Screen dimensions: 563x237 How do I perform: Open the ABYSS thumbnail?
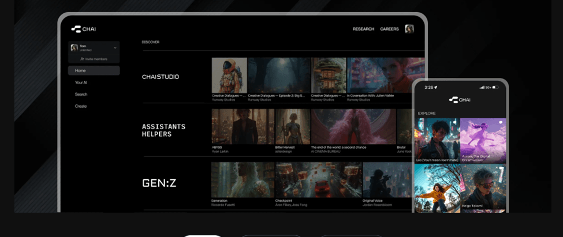(243, 127)
